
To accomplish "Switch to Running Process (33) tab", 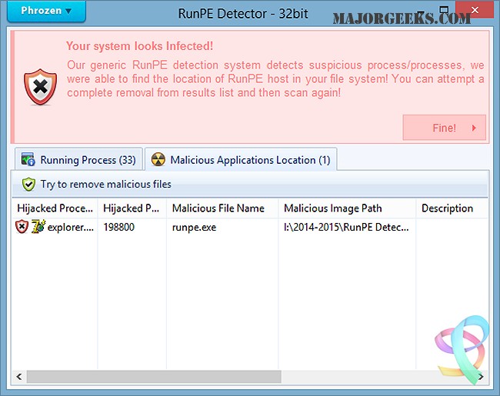I will point(78,159).
